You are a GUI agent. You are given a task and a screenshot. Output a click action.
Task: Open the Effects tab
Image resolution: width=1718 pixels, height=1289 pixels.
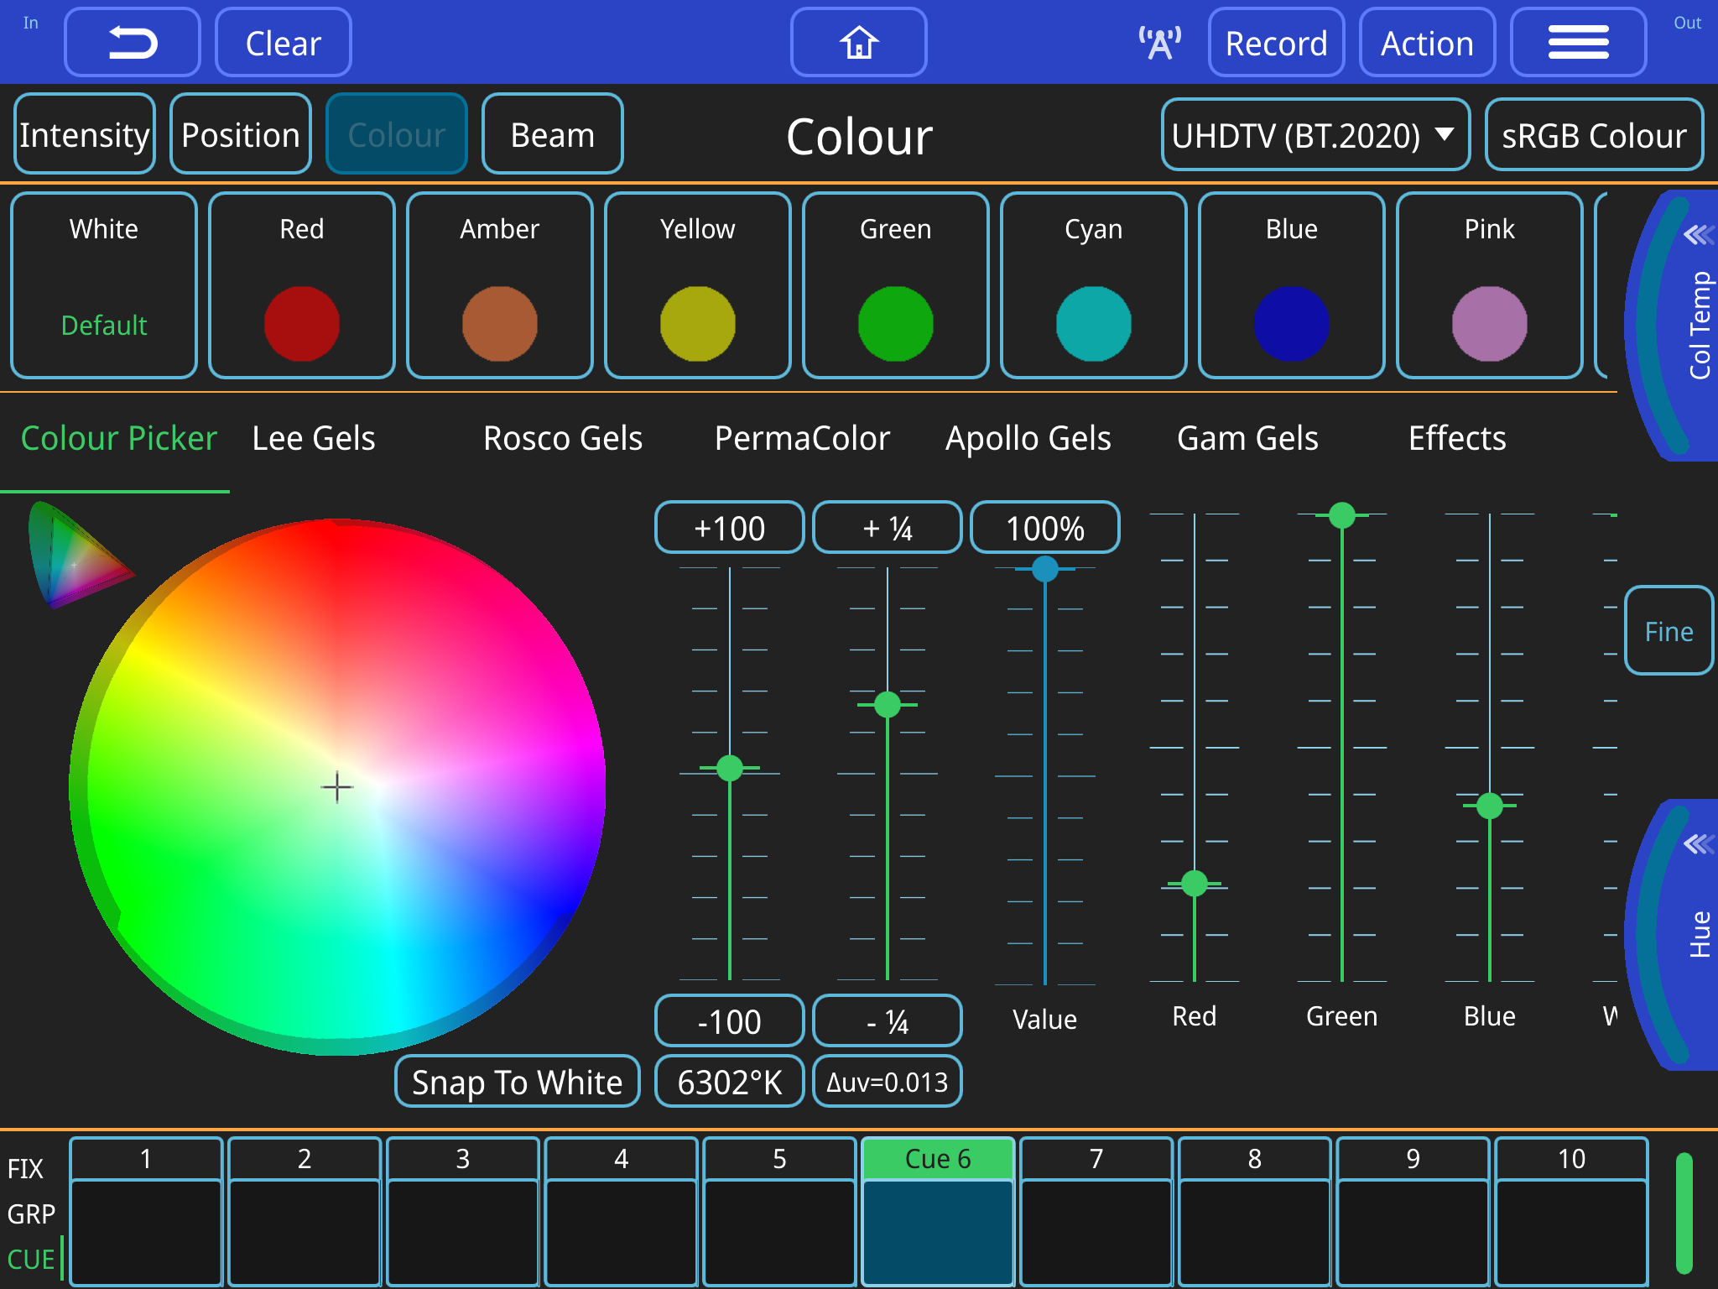pos(1457,437)
